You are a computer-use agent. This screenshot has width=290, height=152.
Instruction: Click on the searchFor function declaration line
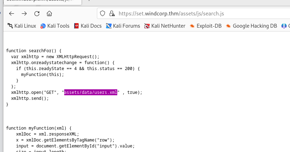[x=34, y=51]
